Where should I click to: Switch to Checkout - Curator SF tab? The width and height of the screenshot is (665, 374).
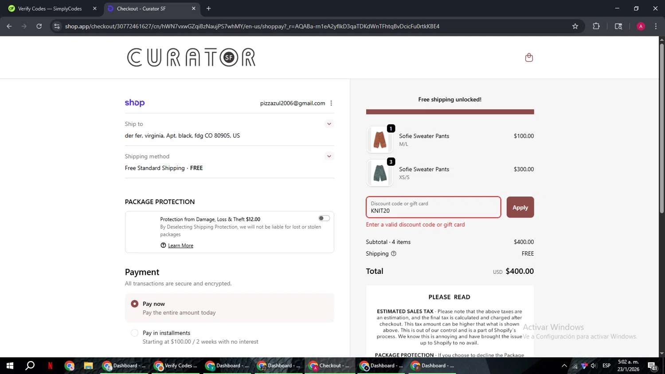(152, 8)
